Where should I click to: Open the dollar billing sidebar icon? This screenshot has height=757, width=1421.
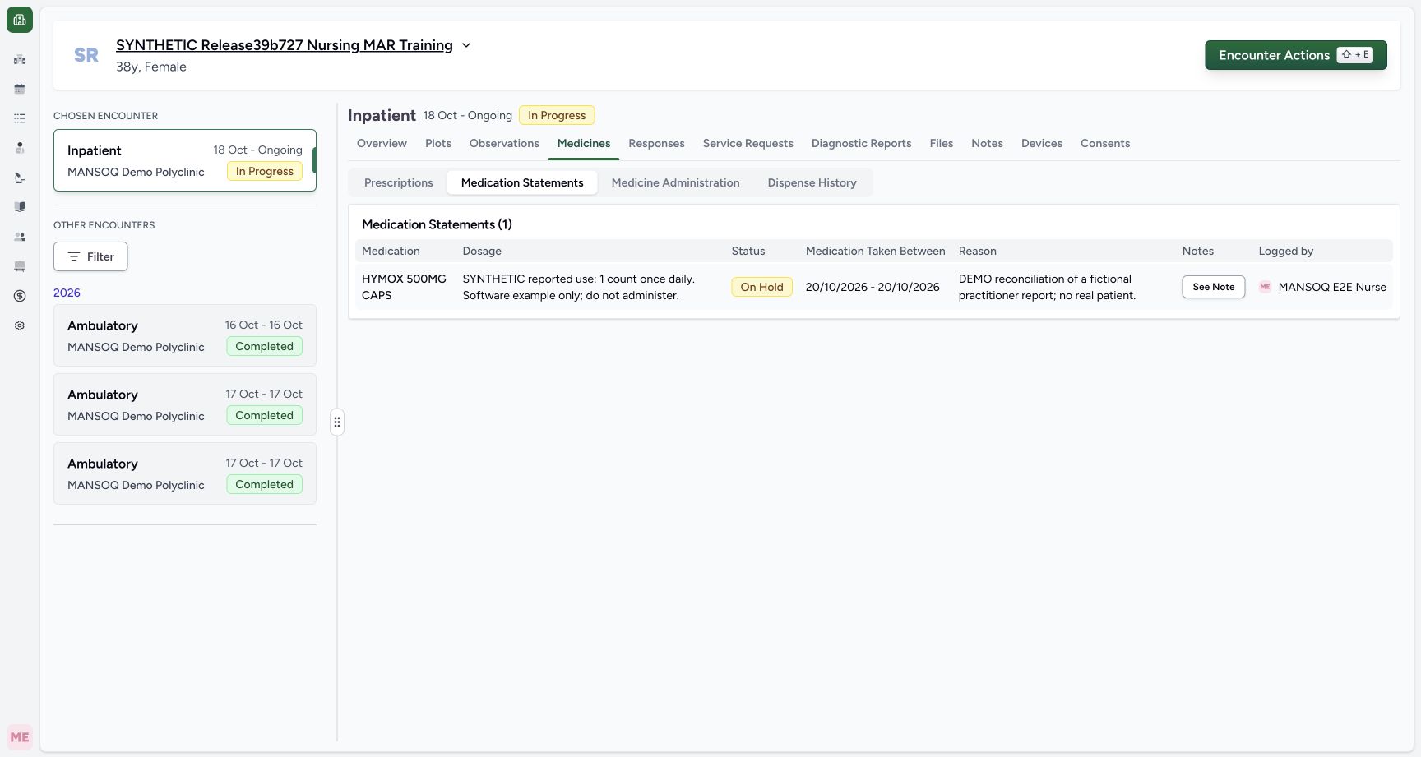(20, 296)
